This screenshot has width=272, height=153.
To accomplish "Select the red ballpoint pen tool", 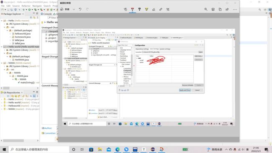I will [132, 9].
